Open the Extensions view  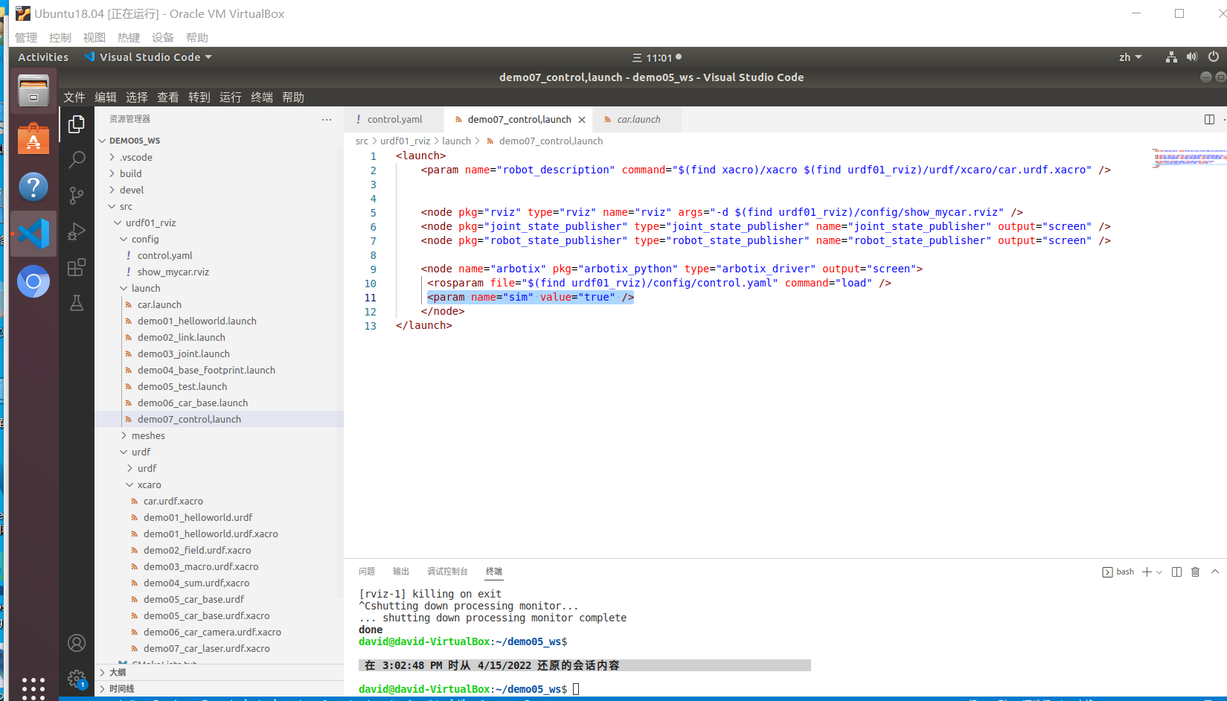pos(77,267)
